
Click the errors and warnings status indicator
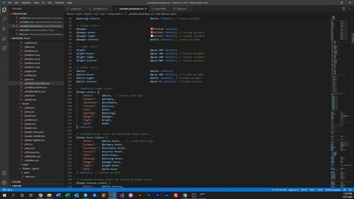(x=7, y=190)
